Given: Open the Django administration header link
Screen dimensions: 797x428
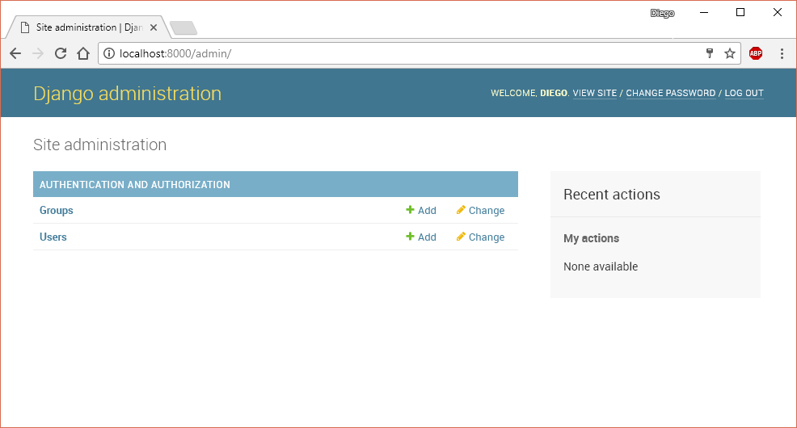Looking at the screenshot, I should (x=127, y=94).
